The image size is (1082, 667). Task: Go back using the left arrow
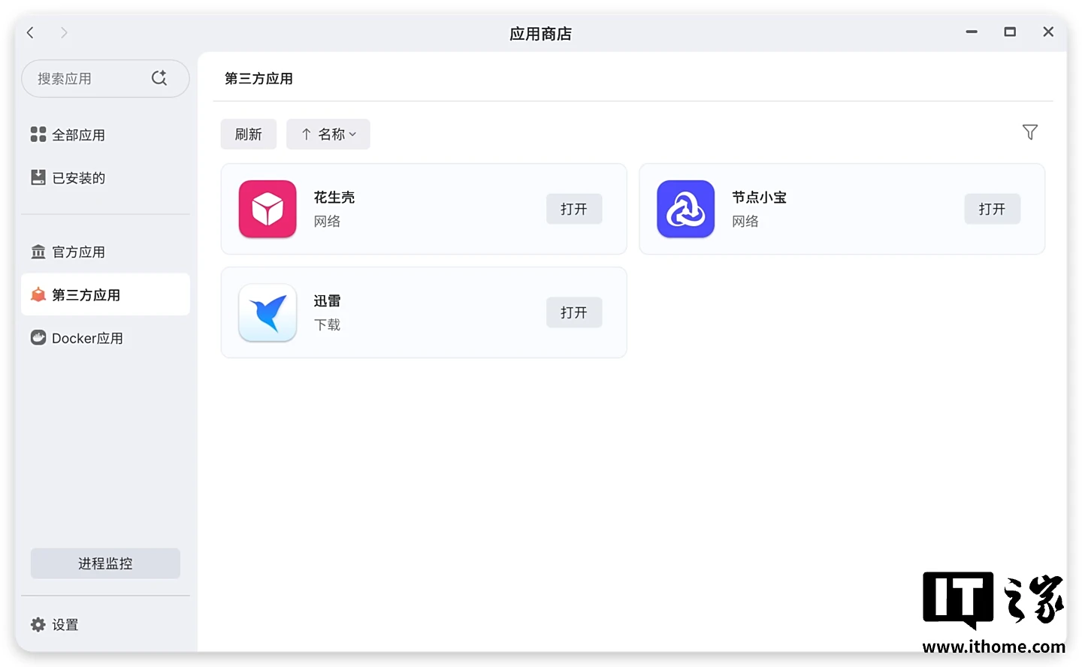(31, 32)
